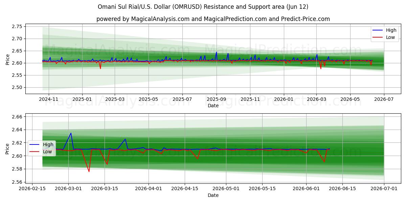The height and width of the screenshot is (203, 406).
Task: Click the '2026-07-01' tick label on bottom chart
Action: [x=384, y=189]
